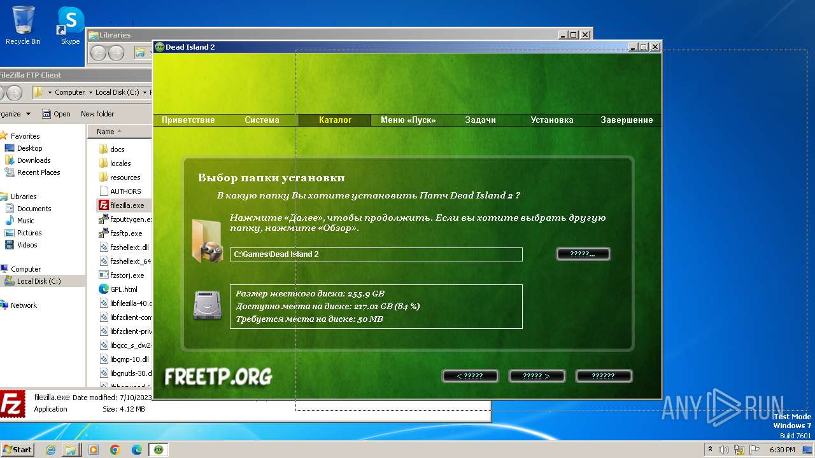Viewport: 815px width, 458px height.
Task: Open the Recycle Bin desktop icon
Action: (23, 25)
